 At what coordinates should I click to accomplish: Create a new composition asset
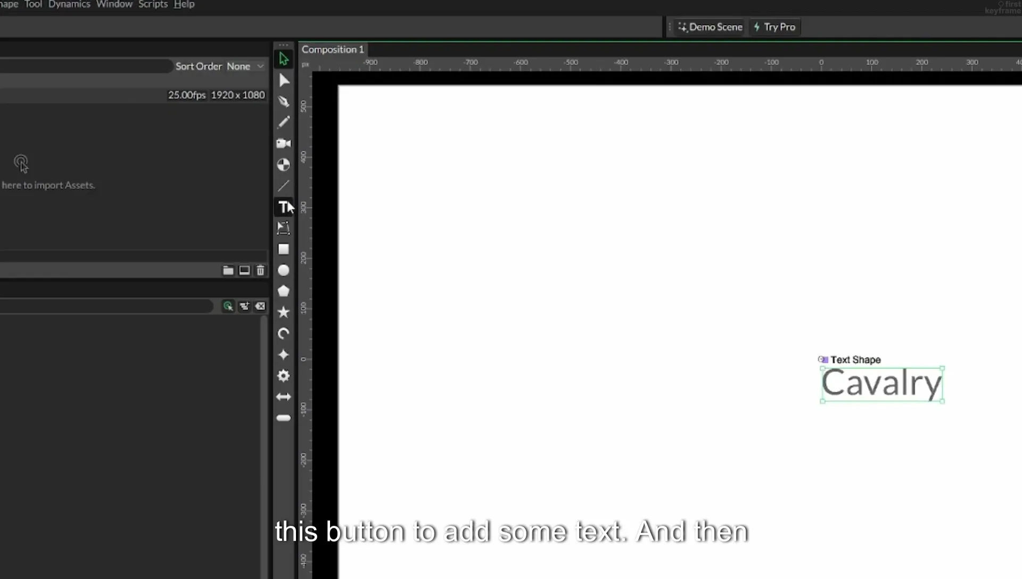(244, 270)
